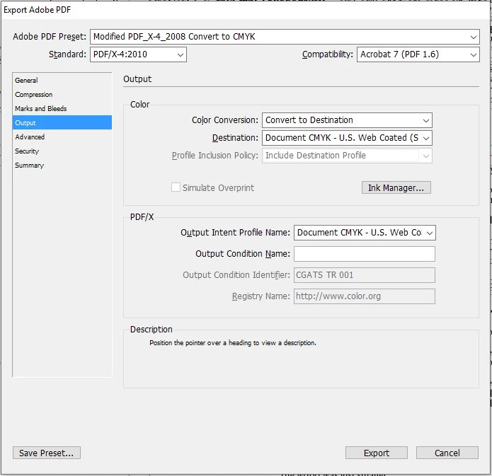Open the Output Intent Profile Name dropdown
The height and width of the screenshot is (476, 492).
[x=365, y=233]
